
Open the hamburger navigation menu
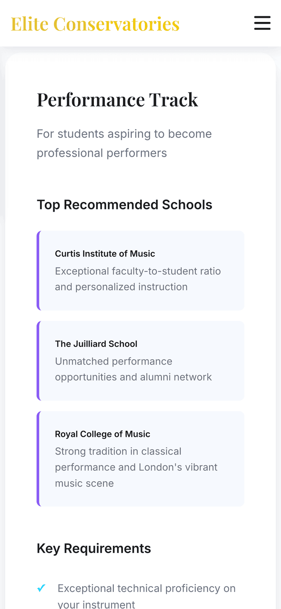pyautogui.click(x=262, y=23)
